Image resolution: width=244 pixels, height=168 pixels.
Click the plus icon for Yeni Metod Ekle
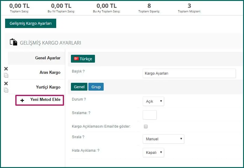coord(22,100)
